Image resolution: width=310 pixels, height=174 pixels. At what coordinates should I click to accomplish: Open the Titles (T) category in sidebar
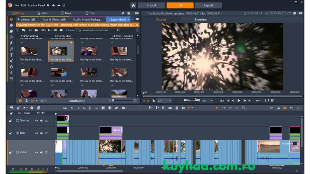11,55
